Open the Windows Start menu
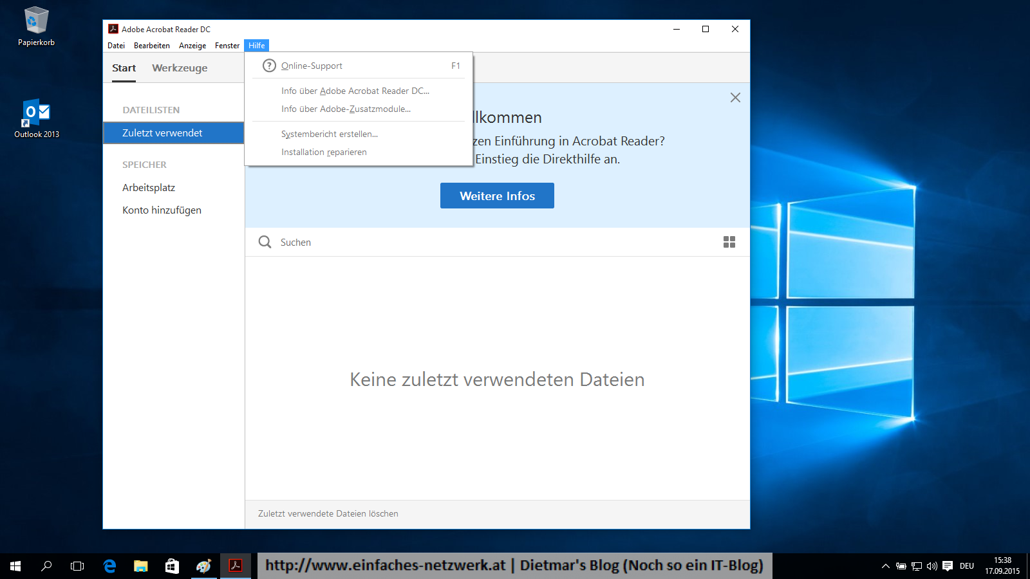The width and height of the screenshot is (1030, 579). coord(15,566)
